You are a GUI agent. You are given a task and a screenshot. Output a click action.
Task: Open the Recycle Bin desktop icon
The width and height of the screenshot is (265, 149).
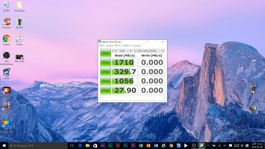coord(7,7)
